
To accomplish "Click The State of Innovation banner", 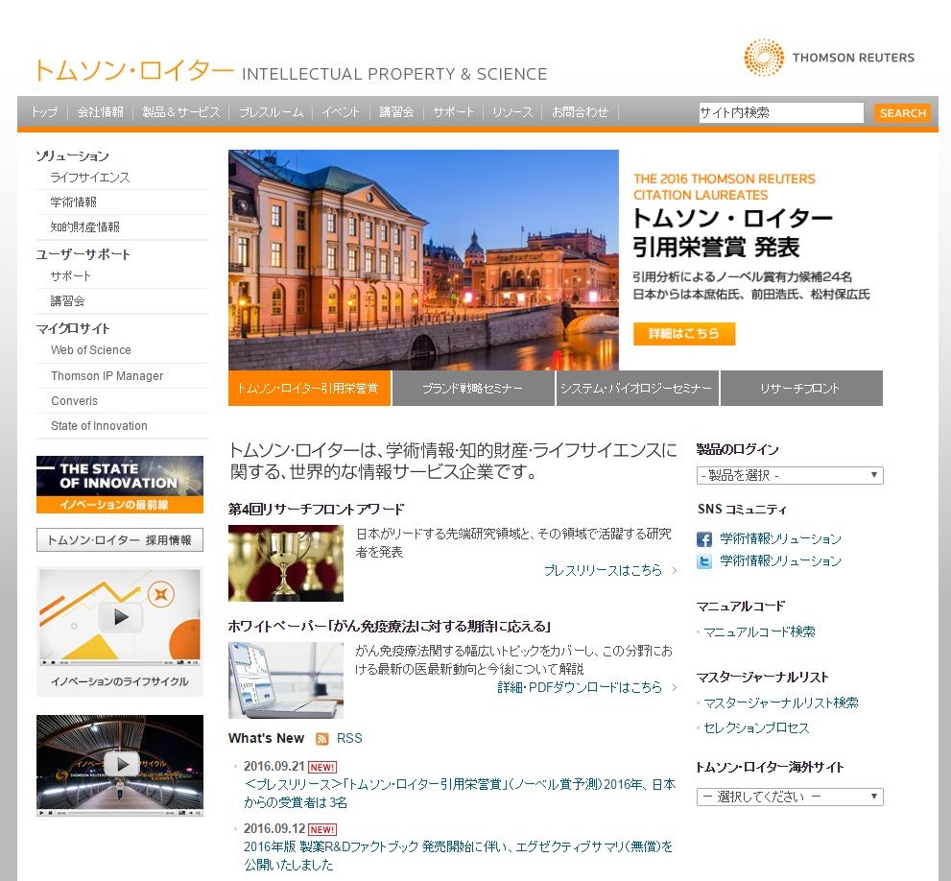I will tap(120, 485).
